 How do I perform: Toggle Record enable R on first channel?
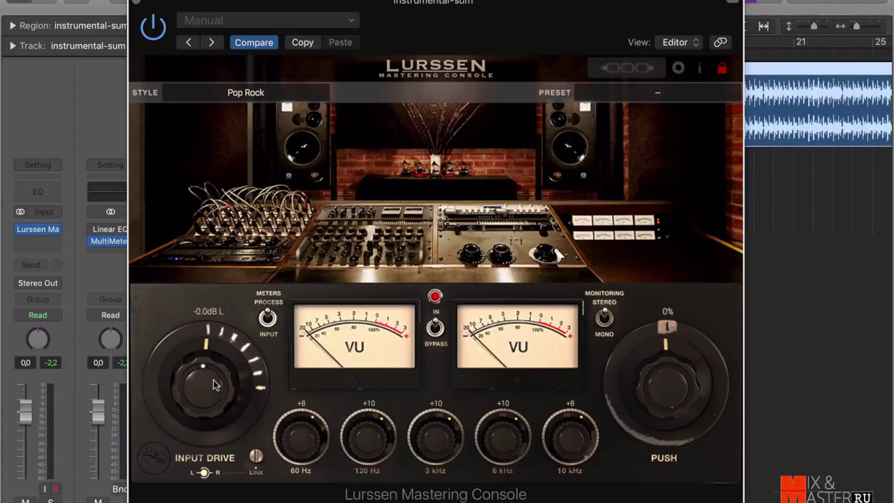(56, 489)
